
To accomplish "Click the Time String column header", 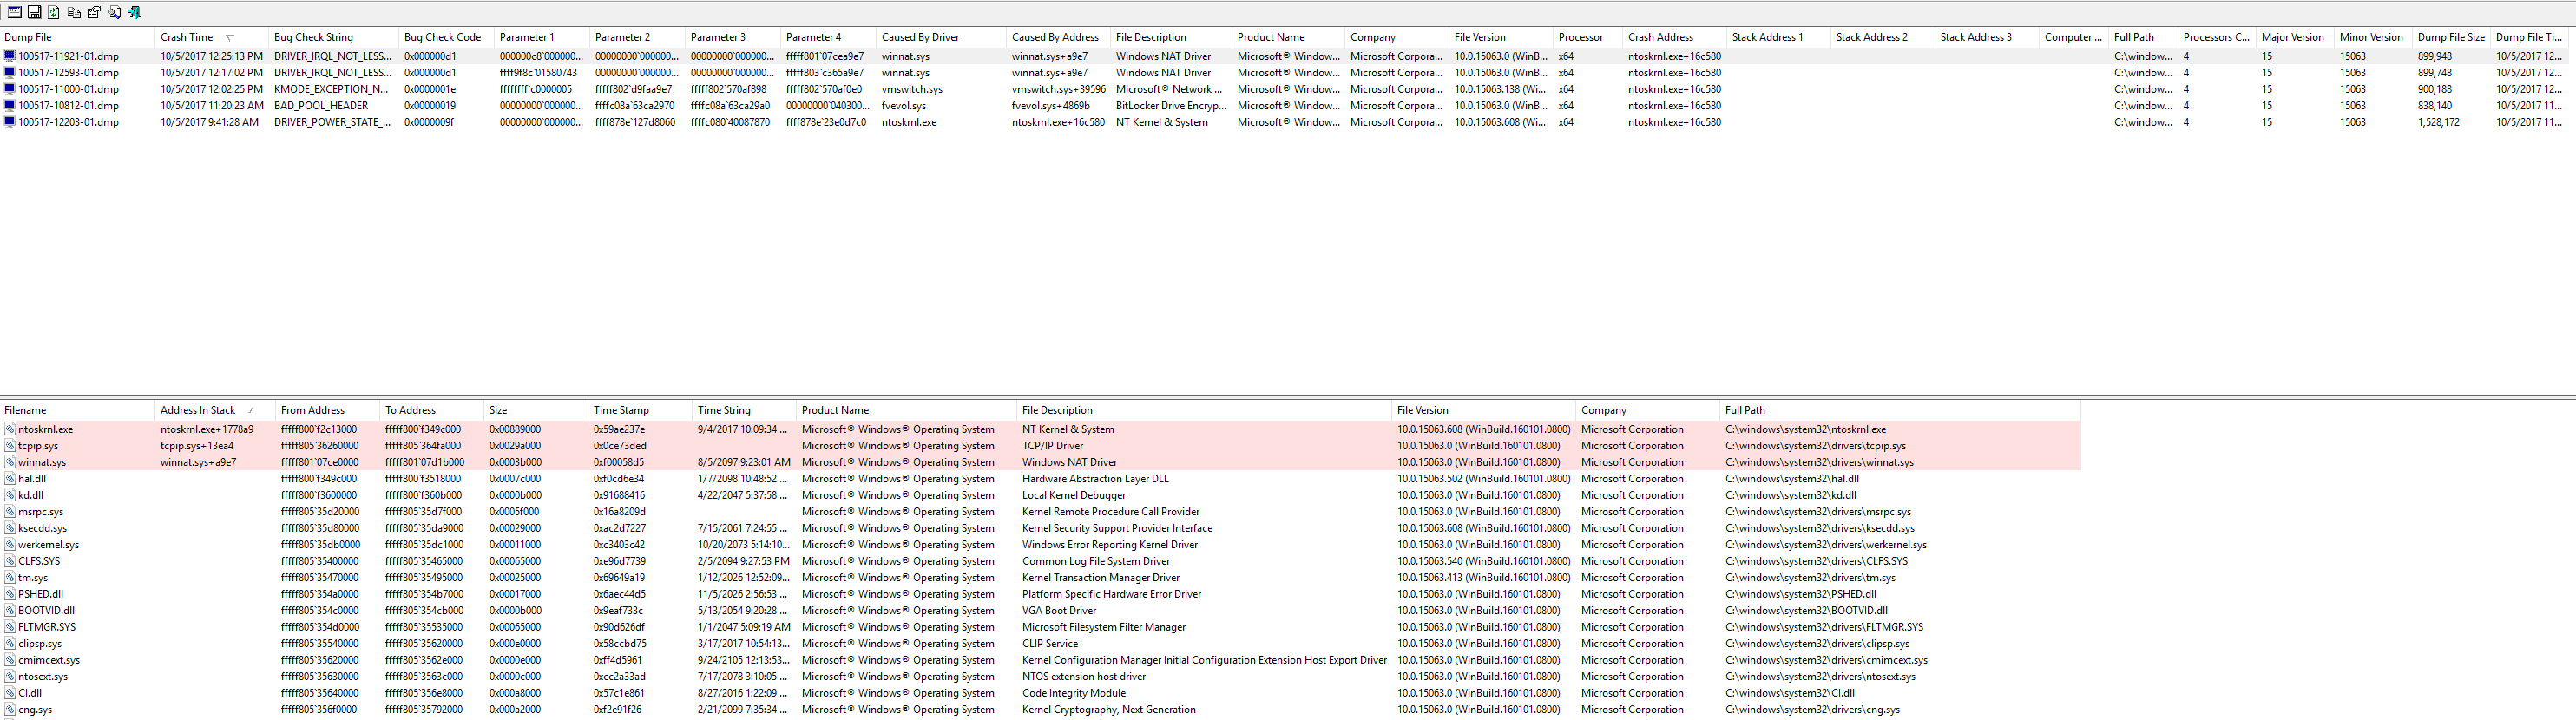I will point(745,411).
